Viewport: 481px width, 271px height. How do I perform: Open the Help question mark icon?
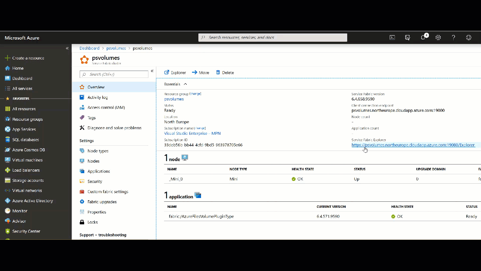454,38
